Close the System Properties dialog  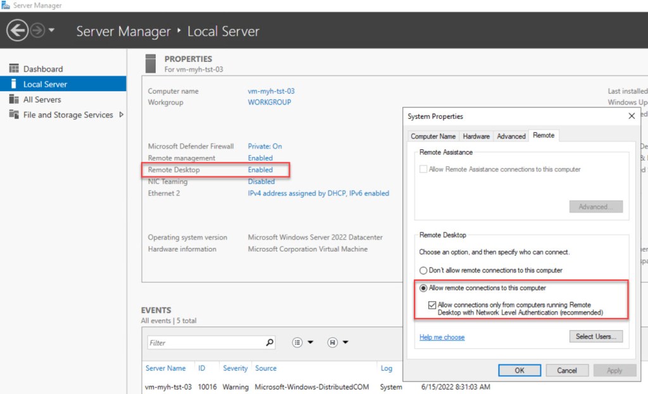[631, 116]
